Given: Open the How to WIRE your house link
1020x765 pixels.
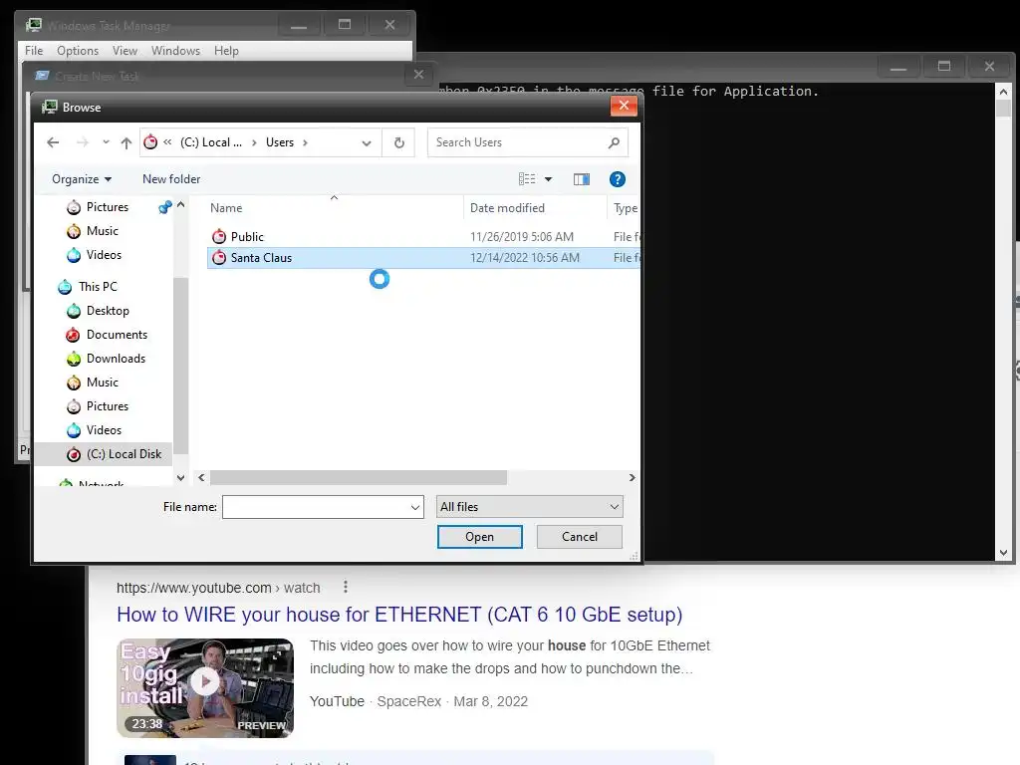Looking at the screenshot, I should pos(399,615).
